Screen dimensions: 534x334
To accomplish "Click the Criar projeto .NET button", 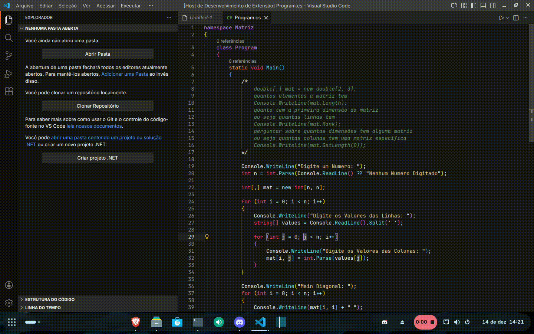I will click(98, 158).
